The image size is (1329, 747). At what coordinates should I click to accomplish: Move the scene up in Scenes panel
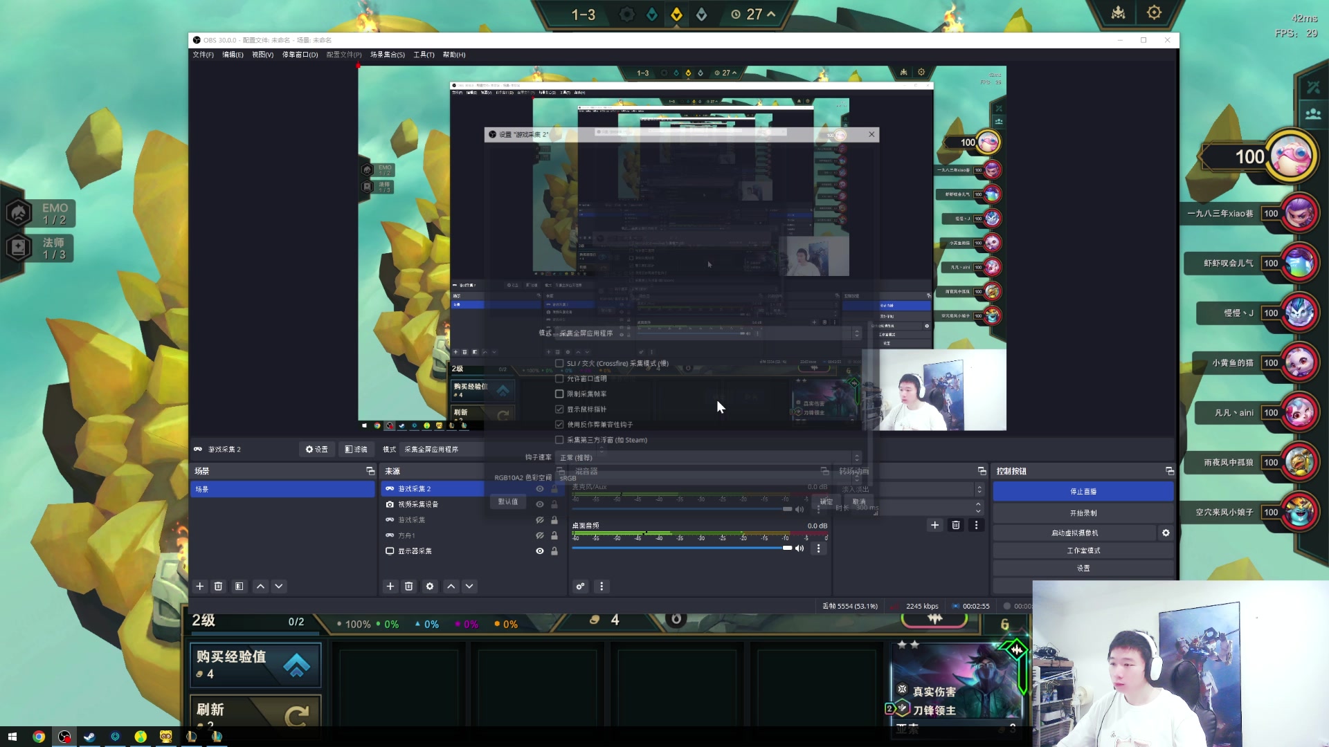pyautogui.click(x=261, y=587)
